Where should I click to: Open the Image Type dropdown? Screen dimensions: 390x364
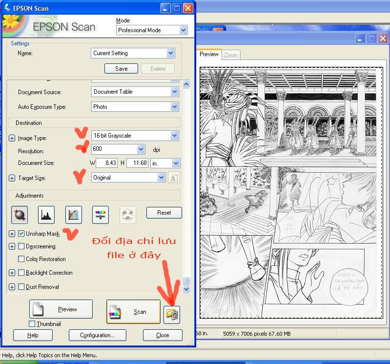click(x=135, y=136)
